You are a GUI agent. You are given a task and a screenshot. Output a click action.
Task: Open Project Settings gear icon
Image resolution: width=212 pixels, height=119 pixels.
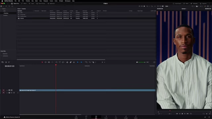[209, 117]
